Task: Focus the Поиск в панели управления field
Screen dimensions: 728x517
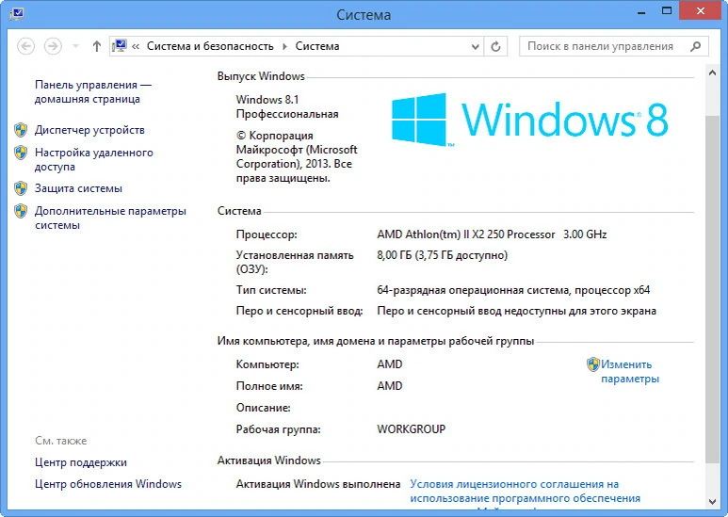Action: point(604,46)
